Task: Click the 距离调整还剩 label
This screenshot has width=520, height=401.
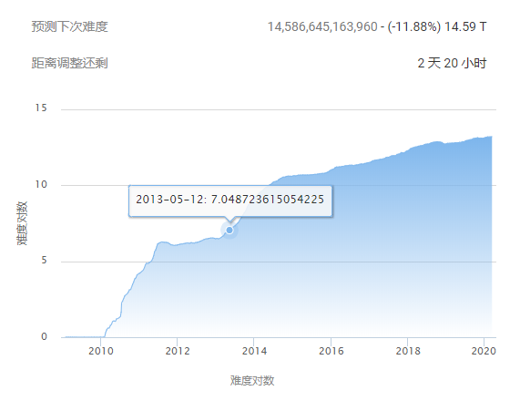Action: (x=69, y=63)
